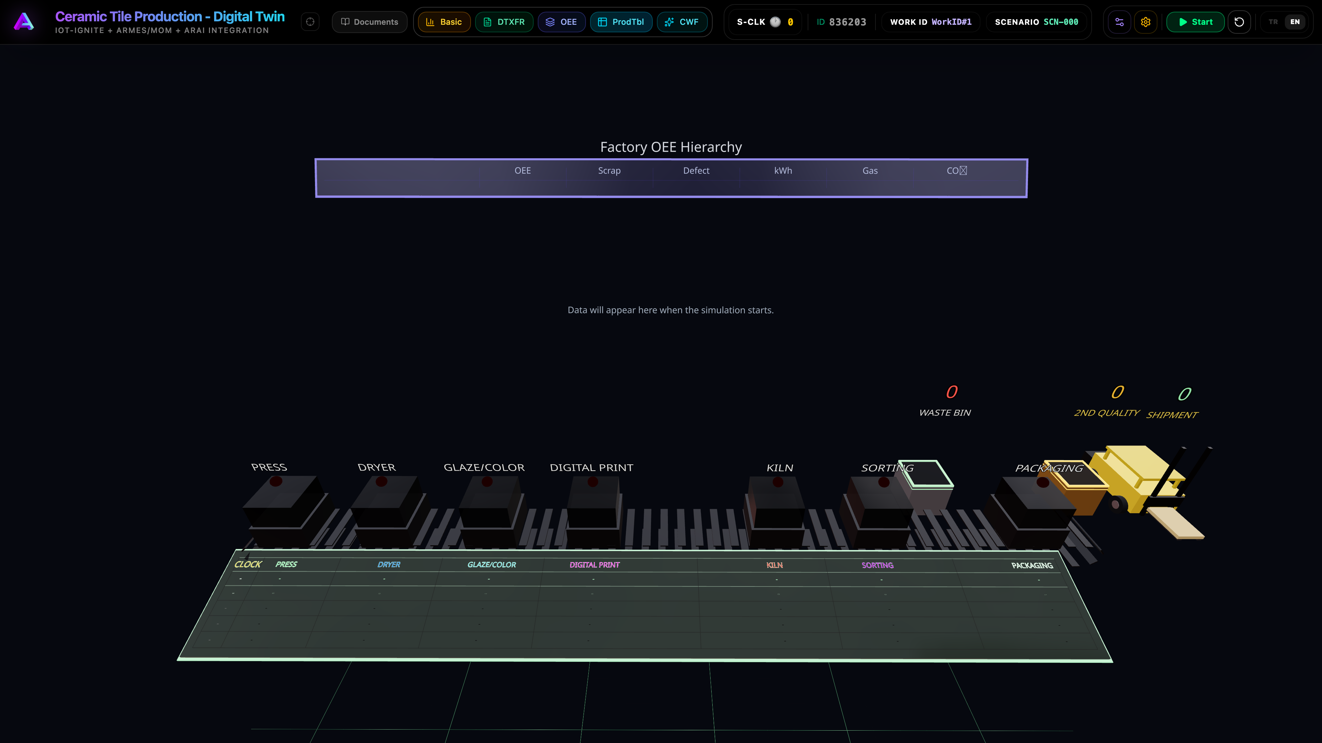
Task: Open the ProdTbl tab
Action: click(621, 22)
